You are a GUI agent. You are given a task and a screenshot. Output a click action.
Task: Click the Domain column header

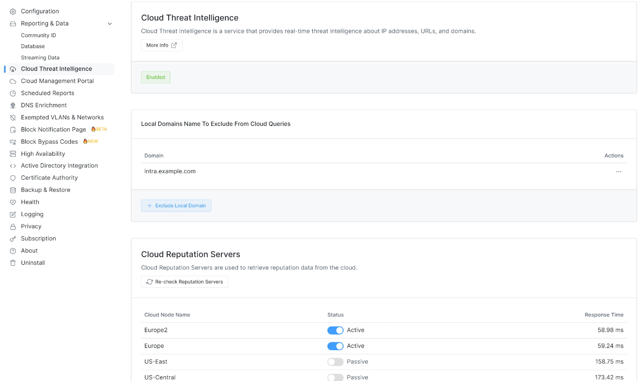pos(154,155)
